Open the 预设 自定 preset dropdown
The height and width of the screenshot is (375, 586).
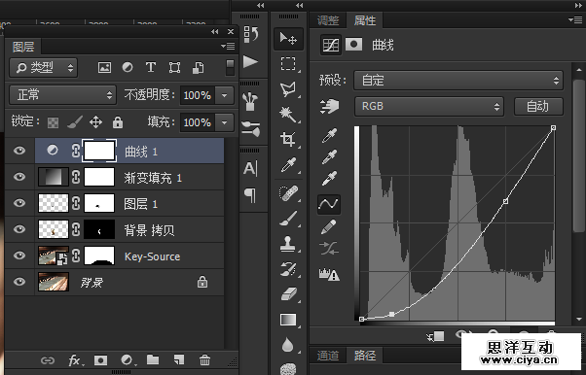(x=458, y=81)
